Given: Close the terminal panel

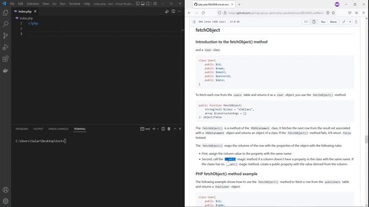Looking at the screenshot, I should [x=180, y=129].
